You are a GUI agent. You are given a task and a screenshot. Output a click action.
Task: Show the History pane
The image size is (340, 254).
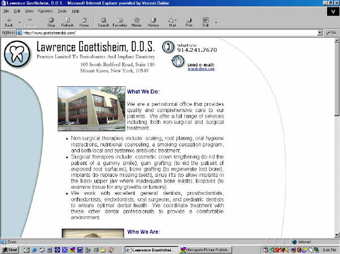pos(153,23)
